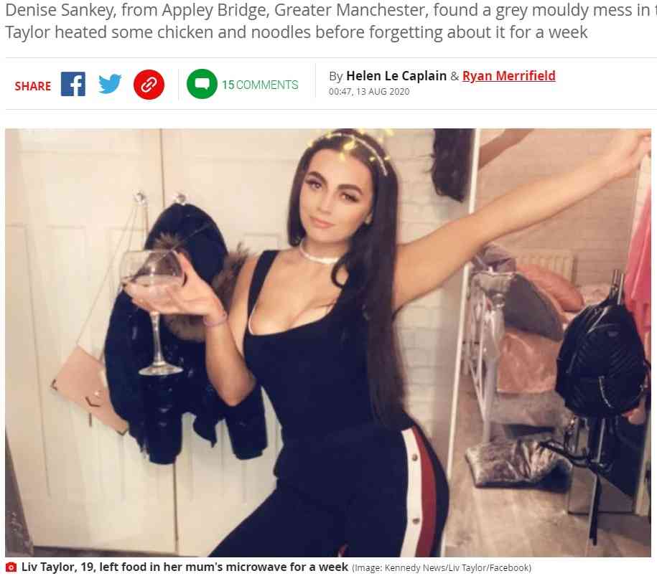The height and width of the screenshot is (576, 657).
Task: Open comments via green speech bubble icon
Action: pos(202,84)
